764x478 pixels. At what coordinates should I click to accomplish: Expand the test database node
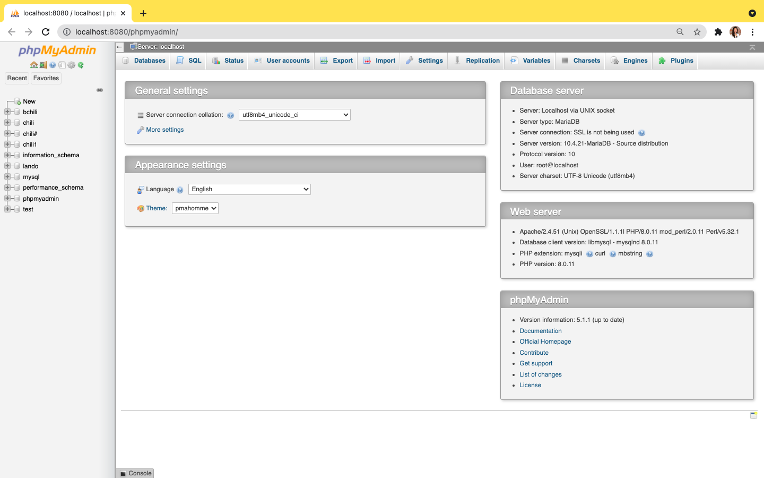pos(7,209)
